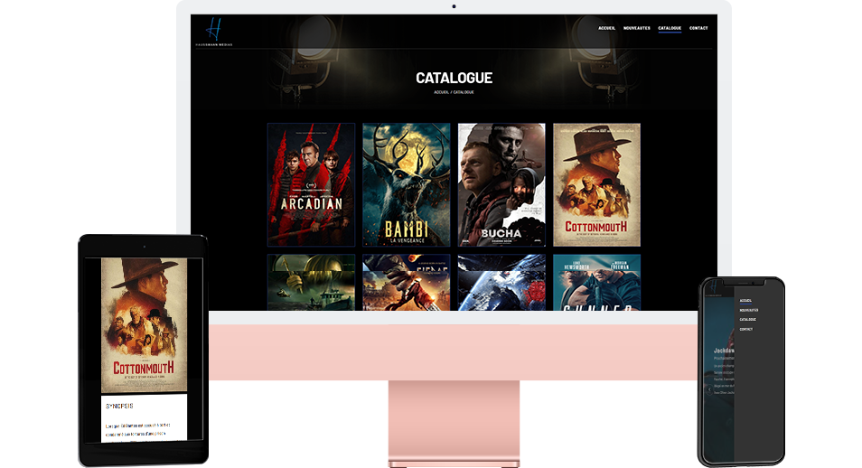This screenshot has width=862, height=468.
Task: Open the green helicopter poster in second row
Action: point(312,282)
